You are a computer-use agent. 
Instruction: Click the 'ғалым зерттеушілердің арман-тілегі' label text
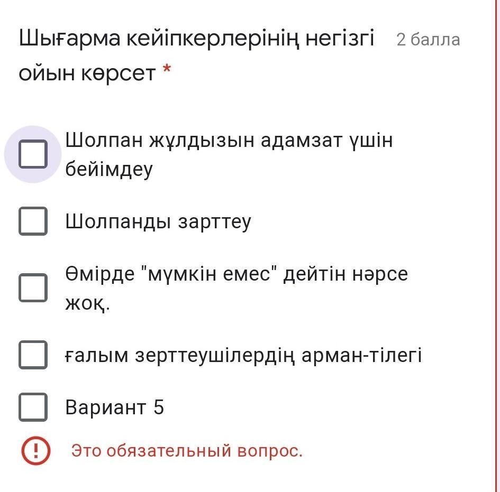(x=243, y=355)
